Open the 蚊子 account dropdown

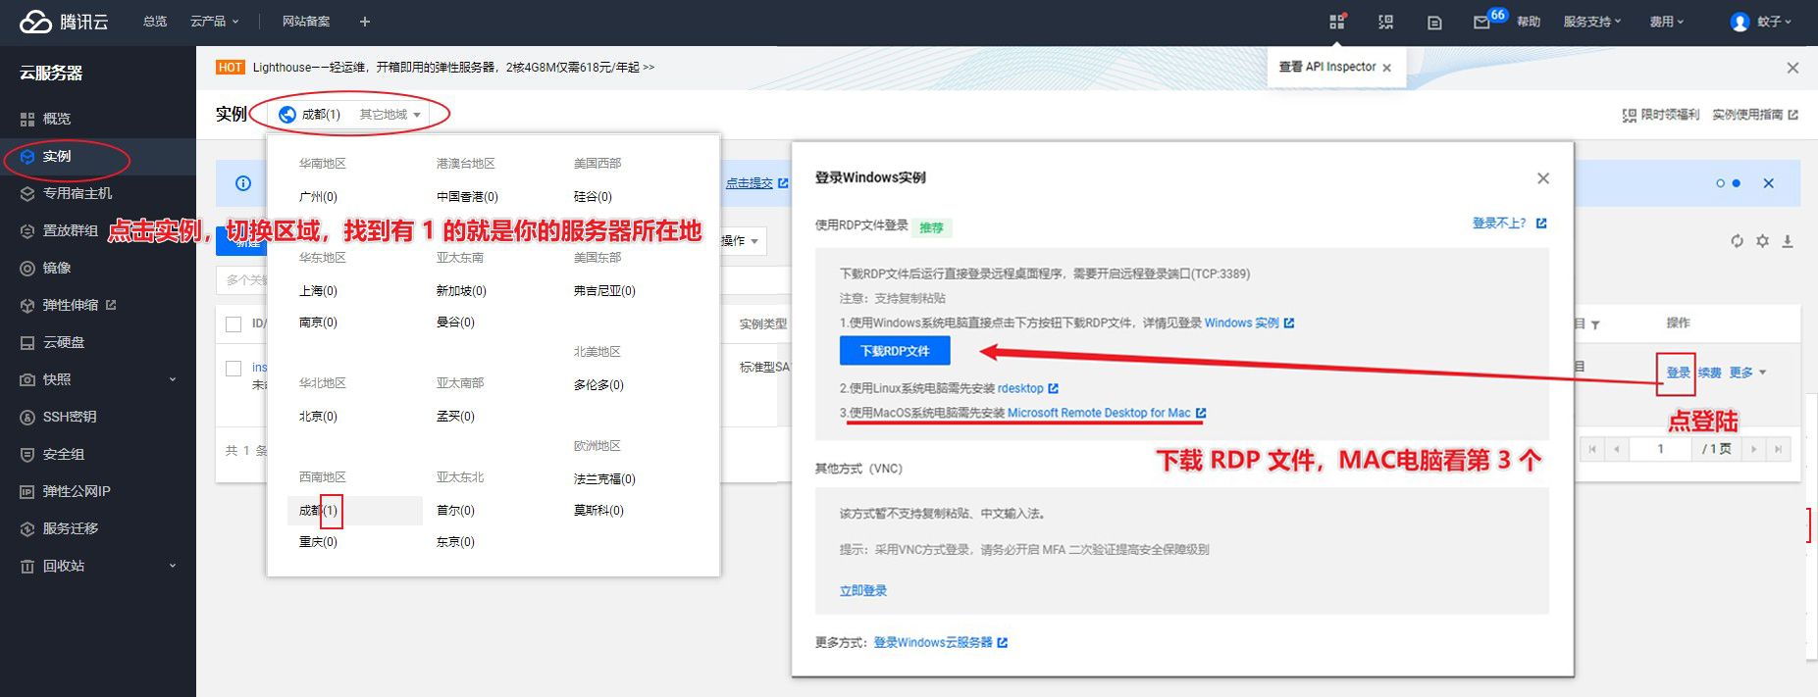pos(1774,22)
